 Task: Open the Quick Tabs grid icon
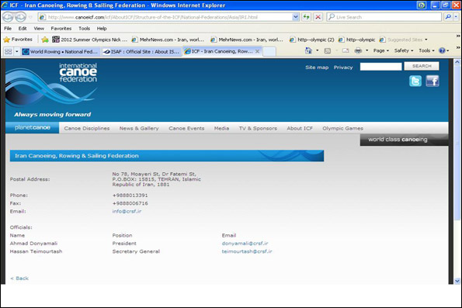click(x=9, y=51)
